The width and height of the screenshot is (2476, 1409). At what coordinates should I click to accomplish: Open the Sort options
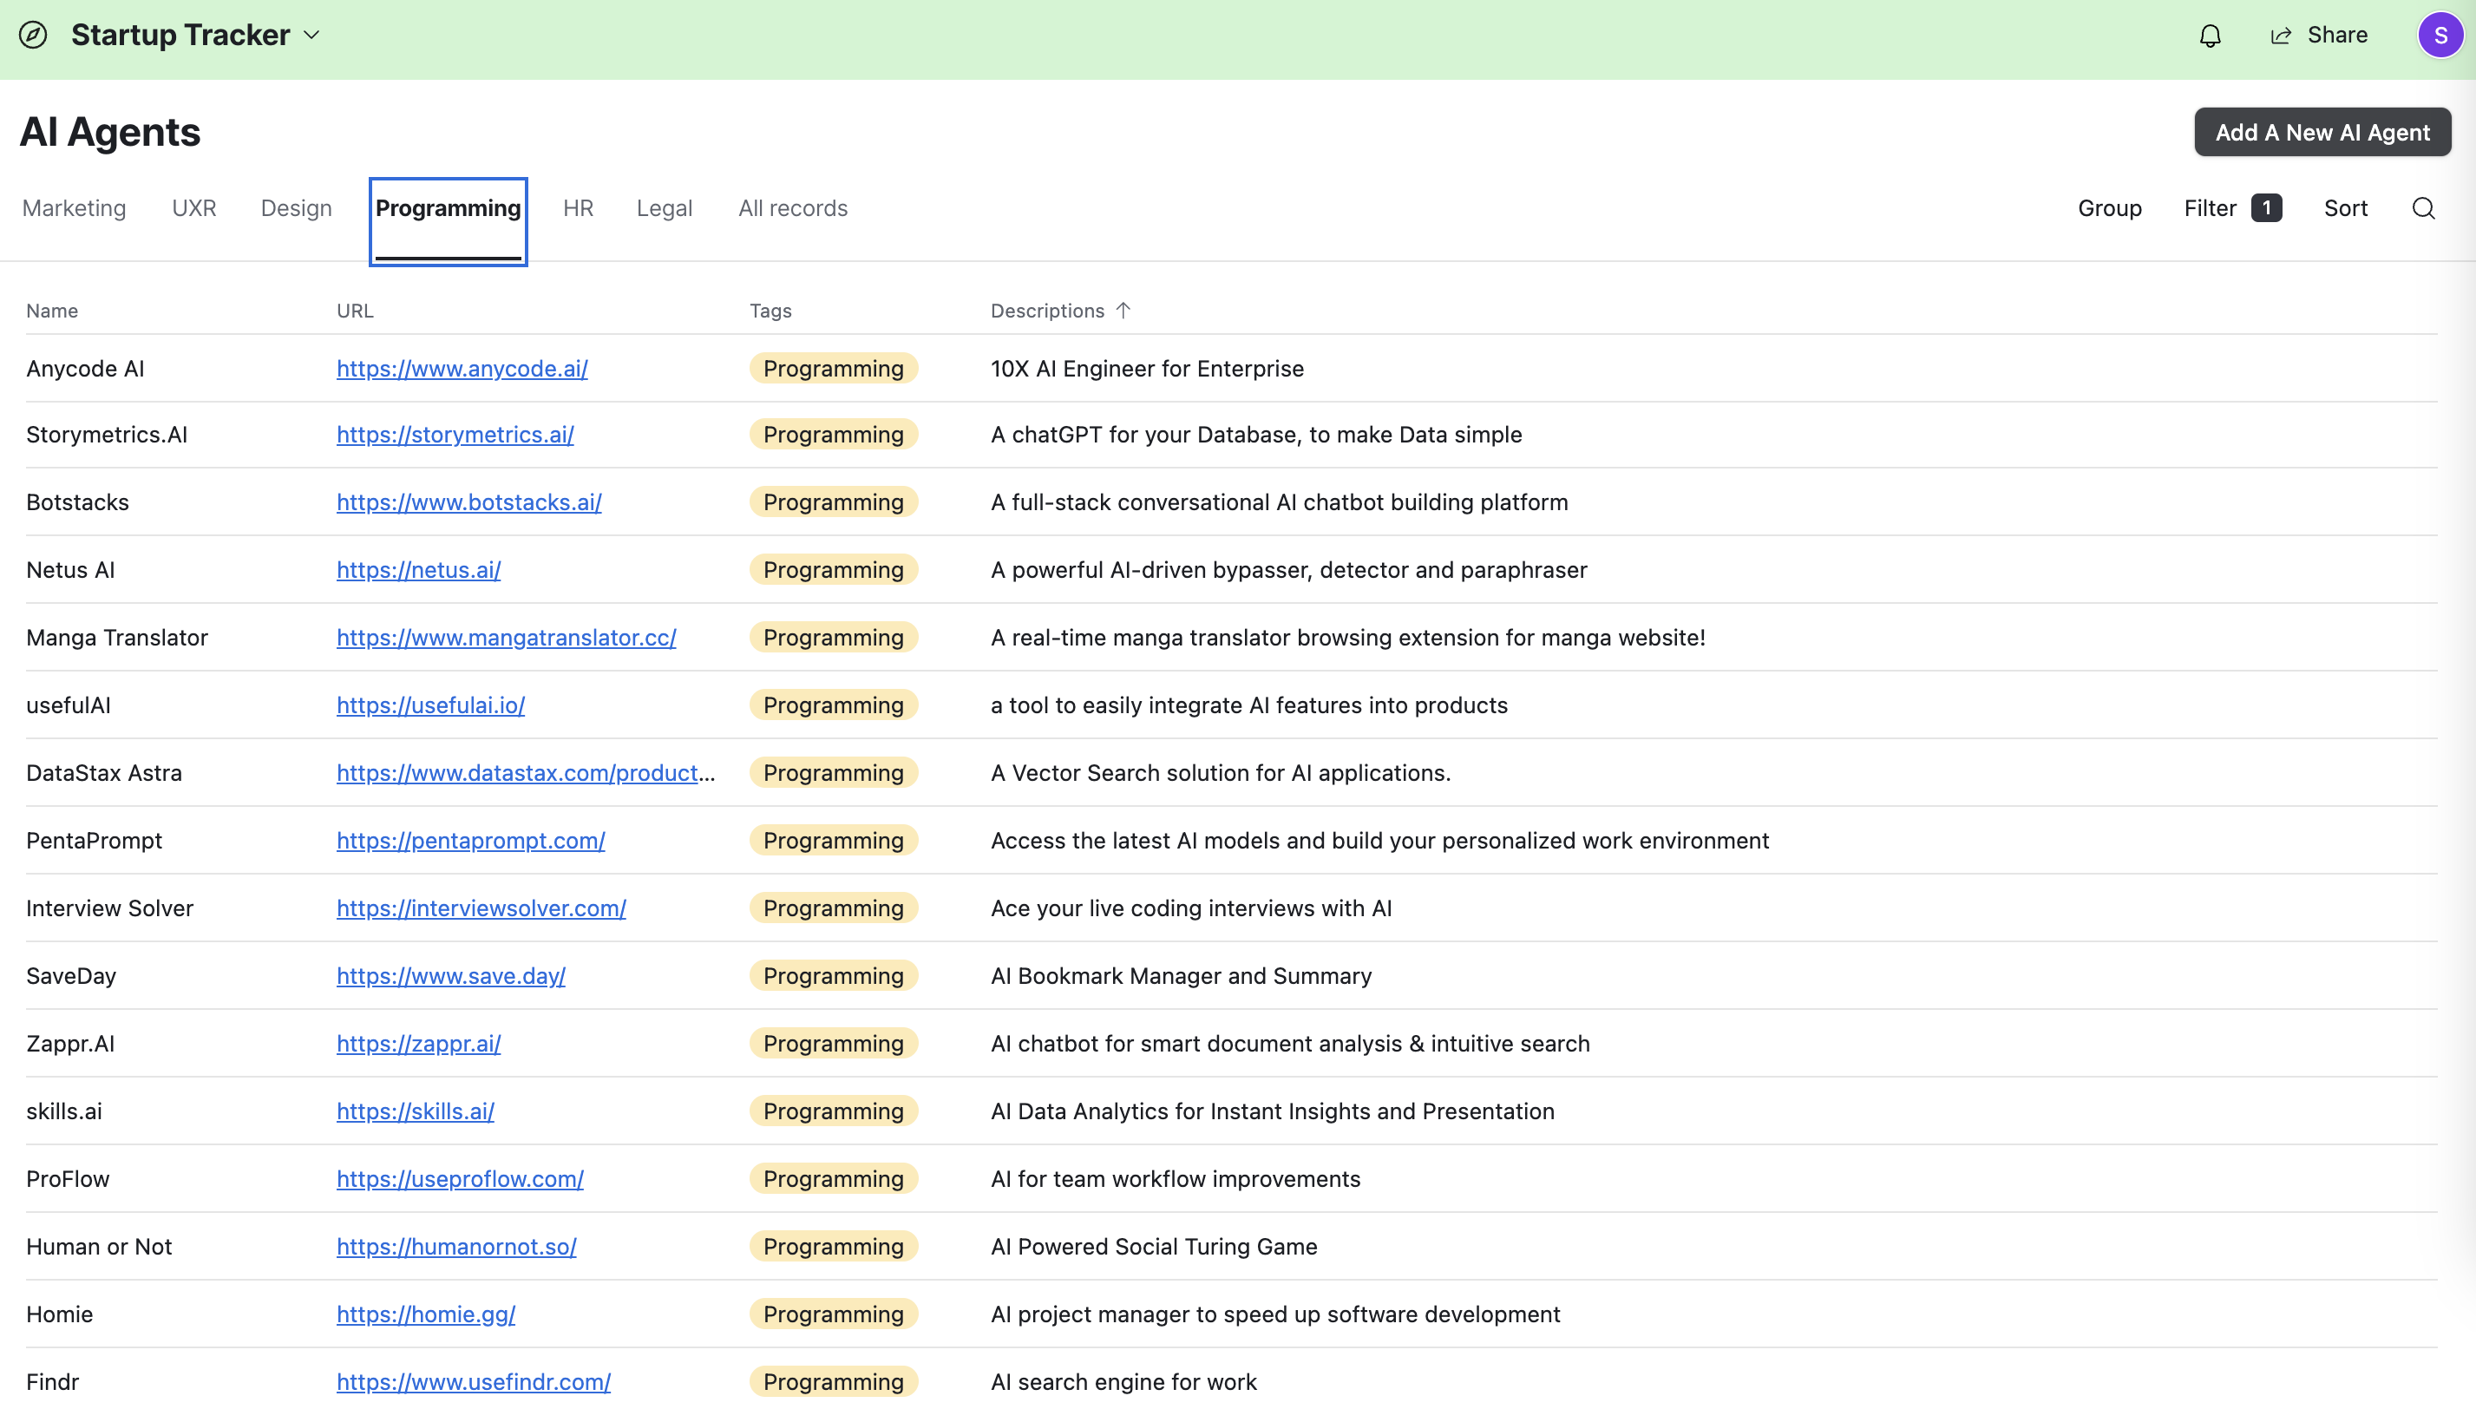[2345, 208]
